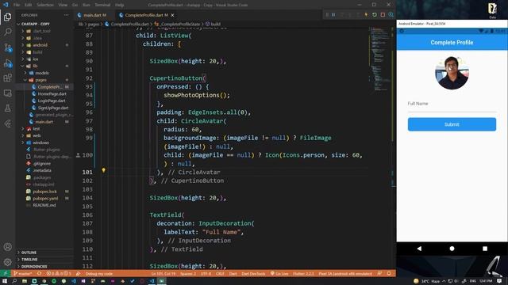The width and height of the screenshot is (508, 285).
Task: Open README.md in the explorer
Action: point(44,205)
